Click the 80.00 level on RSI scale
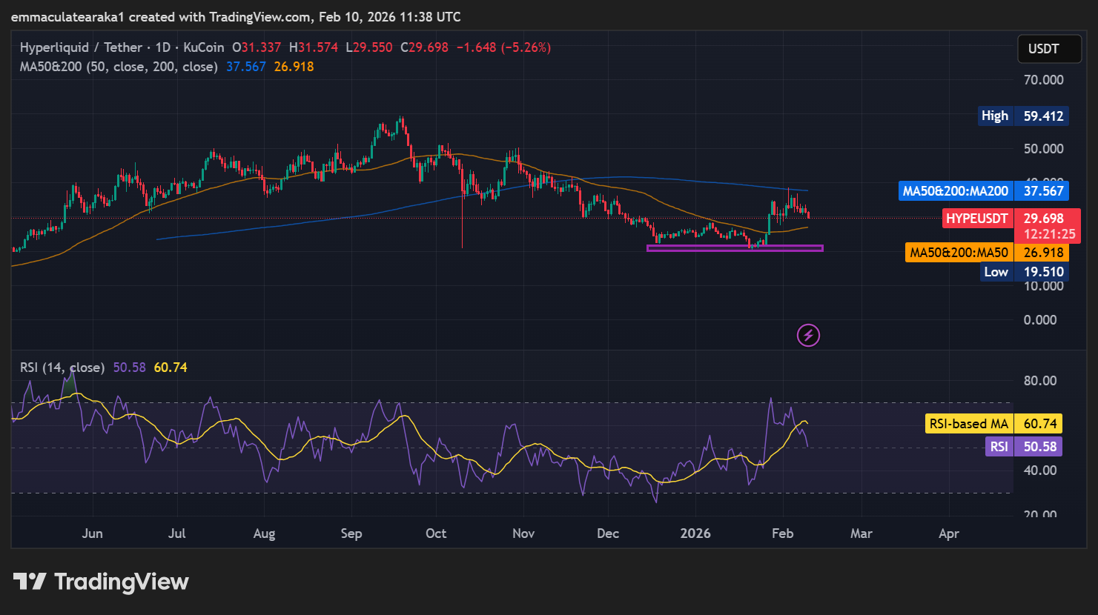The width and height of the screenshot is (1098, 615). tap(1039, 381)
